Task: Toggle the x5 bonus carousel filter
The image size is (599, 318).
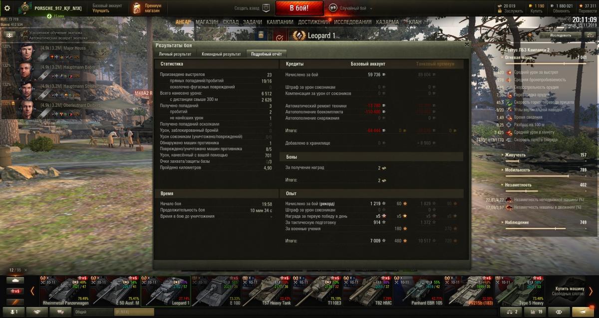Action: (x=15, y=291)
